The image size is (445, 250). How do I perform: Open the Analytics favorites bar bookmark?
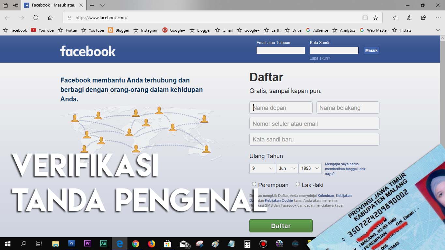344,30
